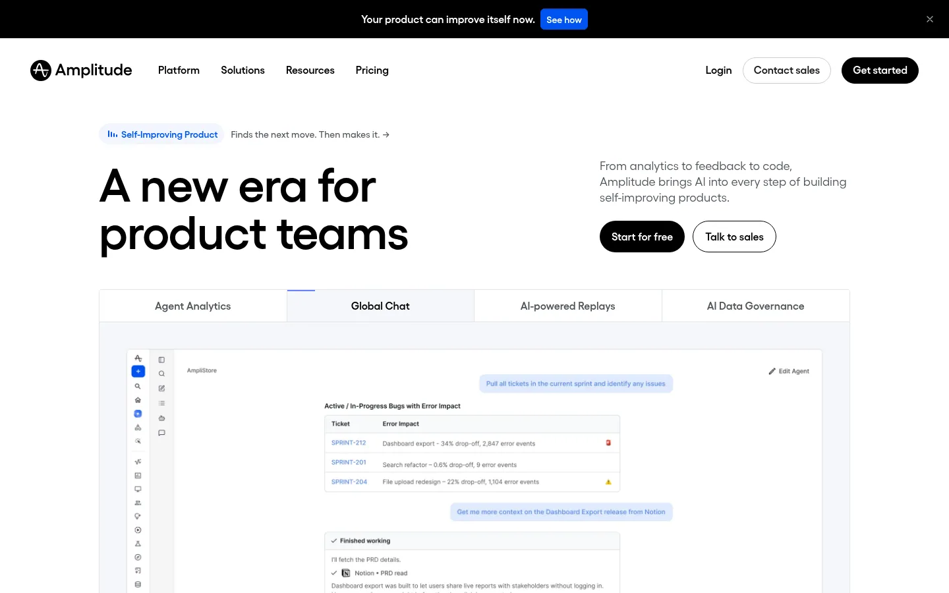The height and width of the screenshot is (593, 949).
Task: Click the Error Impact column header
Action: 401,424
